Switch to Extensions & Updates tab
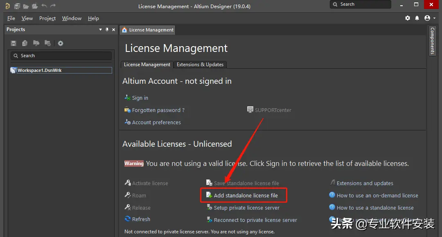 [200, 65]
